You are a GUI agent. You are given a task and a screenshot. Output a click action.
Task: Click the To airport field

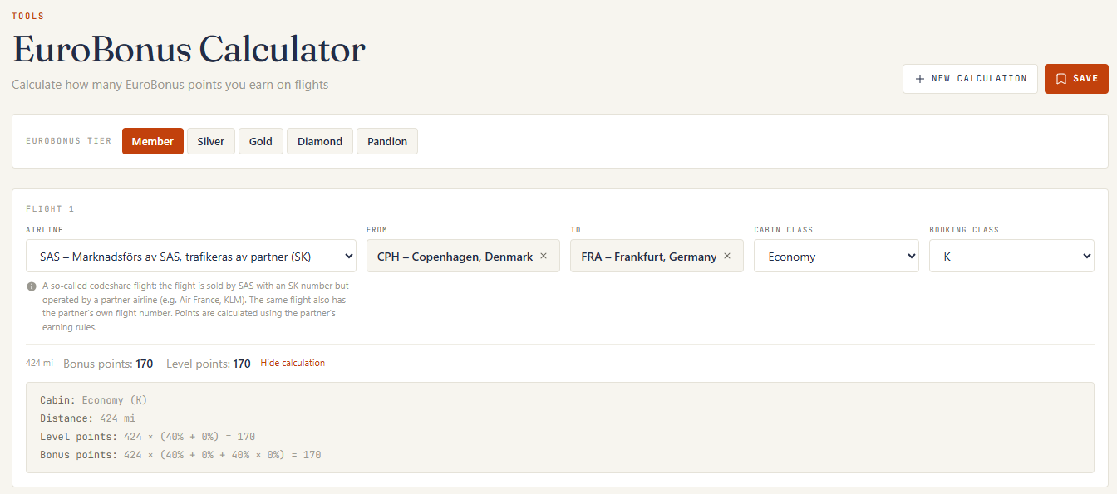[657, 256]
